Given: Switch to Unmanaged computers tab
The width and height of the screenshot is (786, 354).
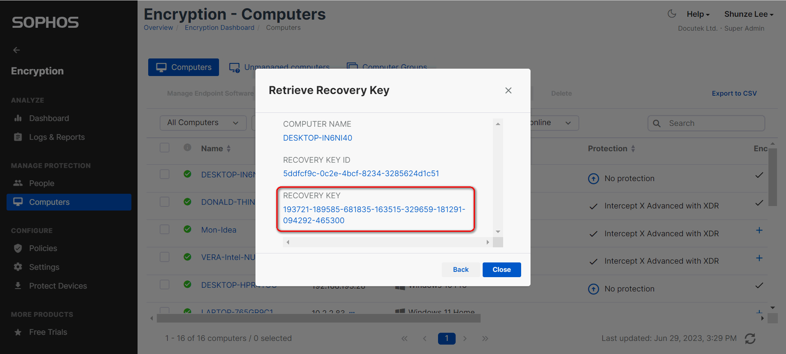Looking at the screenshot, I should click(x=280, y=67).
